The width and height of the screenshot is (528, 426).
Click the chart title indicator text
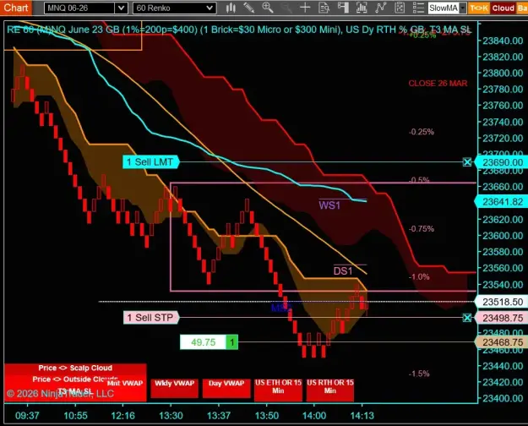(x=238, y=30)
